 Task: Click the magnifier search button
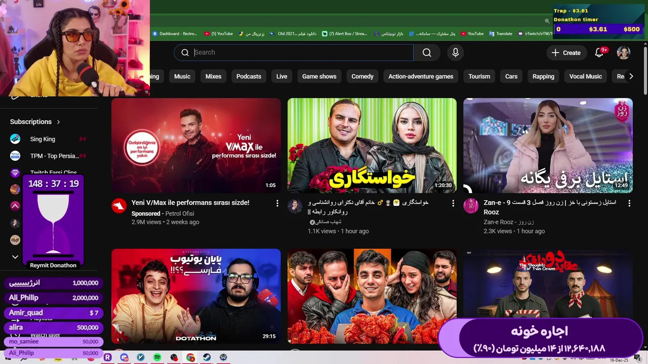coord(427,53)
